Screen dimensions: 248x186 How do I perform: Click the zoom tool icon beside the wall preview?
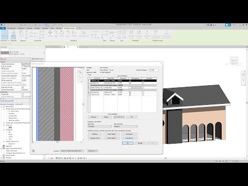coord(80,77)
